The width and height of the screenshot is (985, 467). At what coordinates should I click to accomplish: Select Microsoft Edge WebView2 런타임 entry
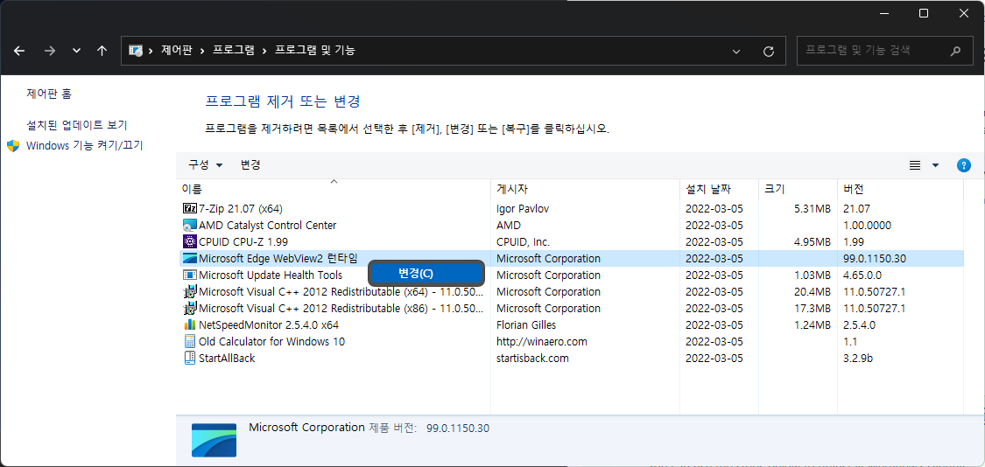278,258
